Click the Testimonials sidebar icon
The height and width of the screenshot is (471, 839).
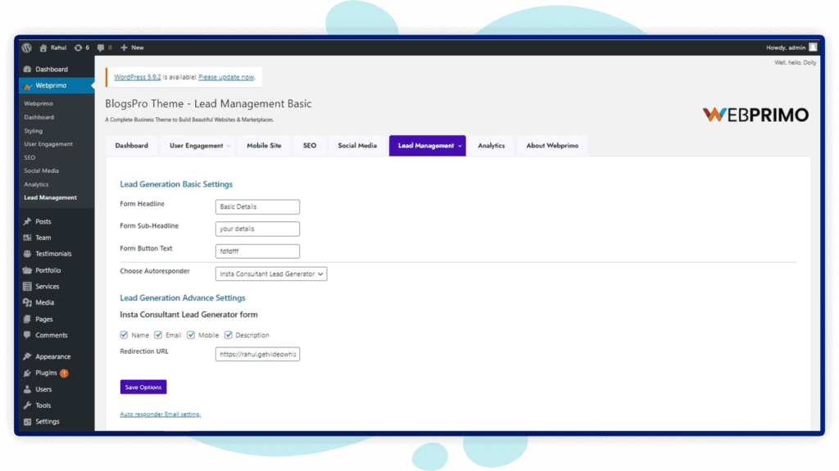27,254
